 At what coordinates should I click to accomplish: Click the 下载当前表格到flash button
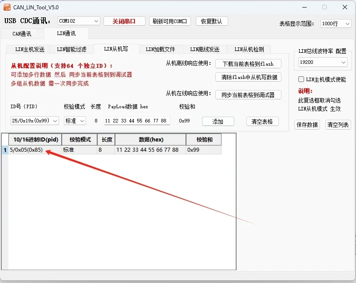pos(248,64)
